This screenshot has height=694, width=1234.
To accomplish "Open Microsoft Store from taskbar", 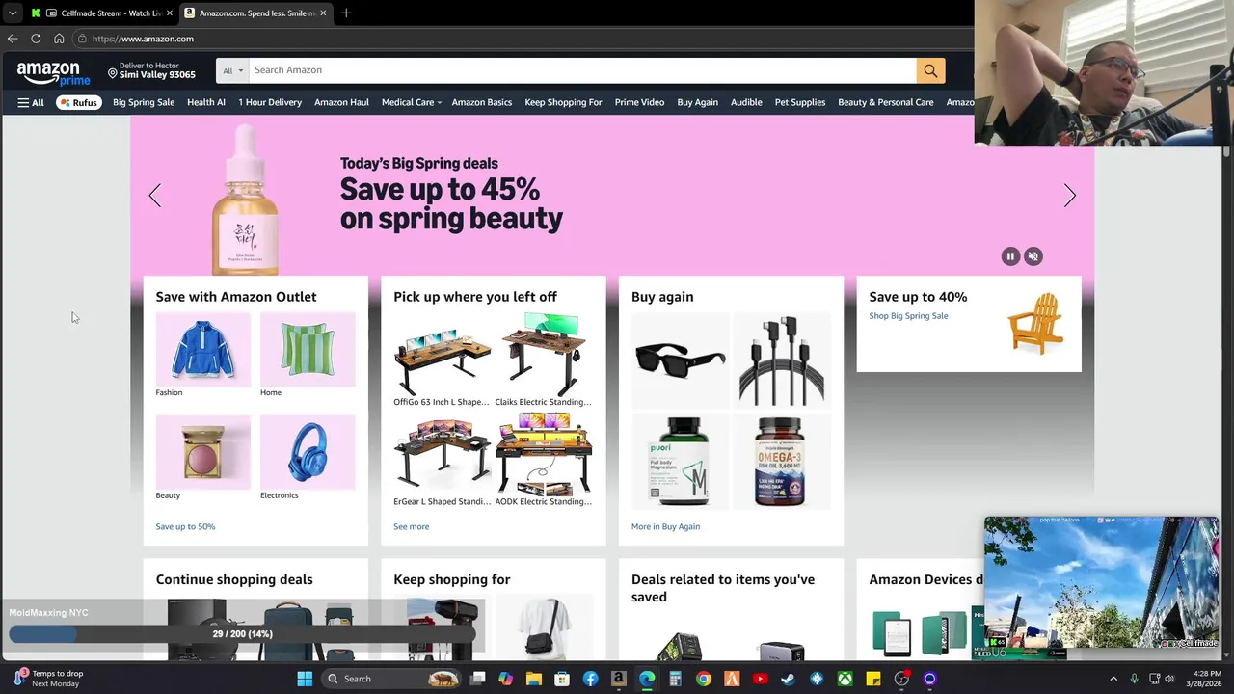I will [x=562, y=679].
